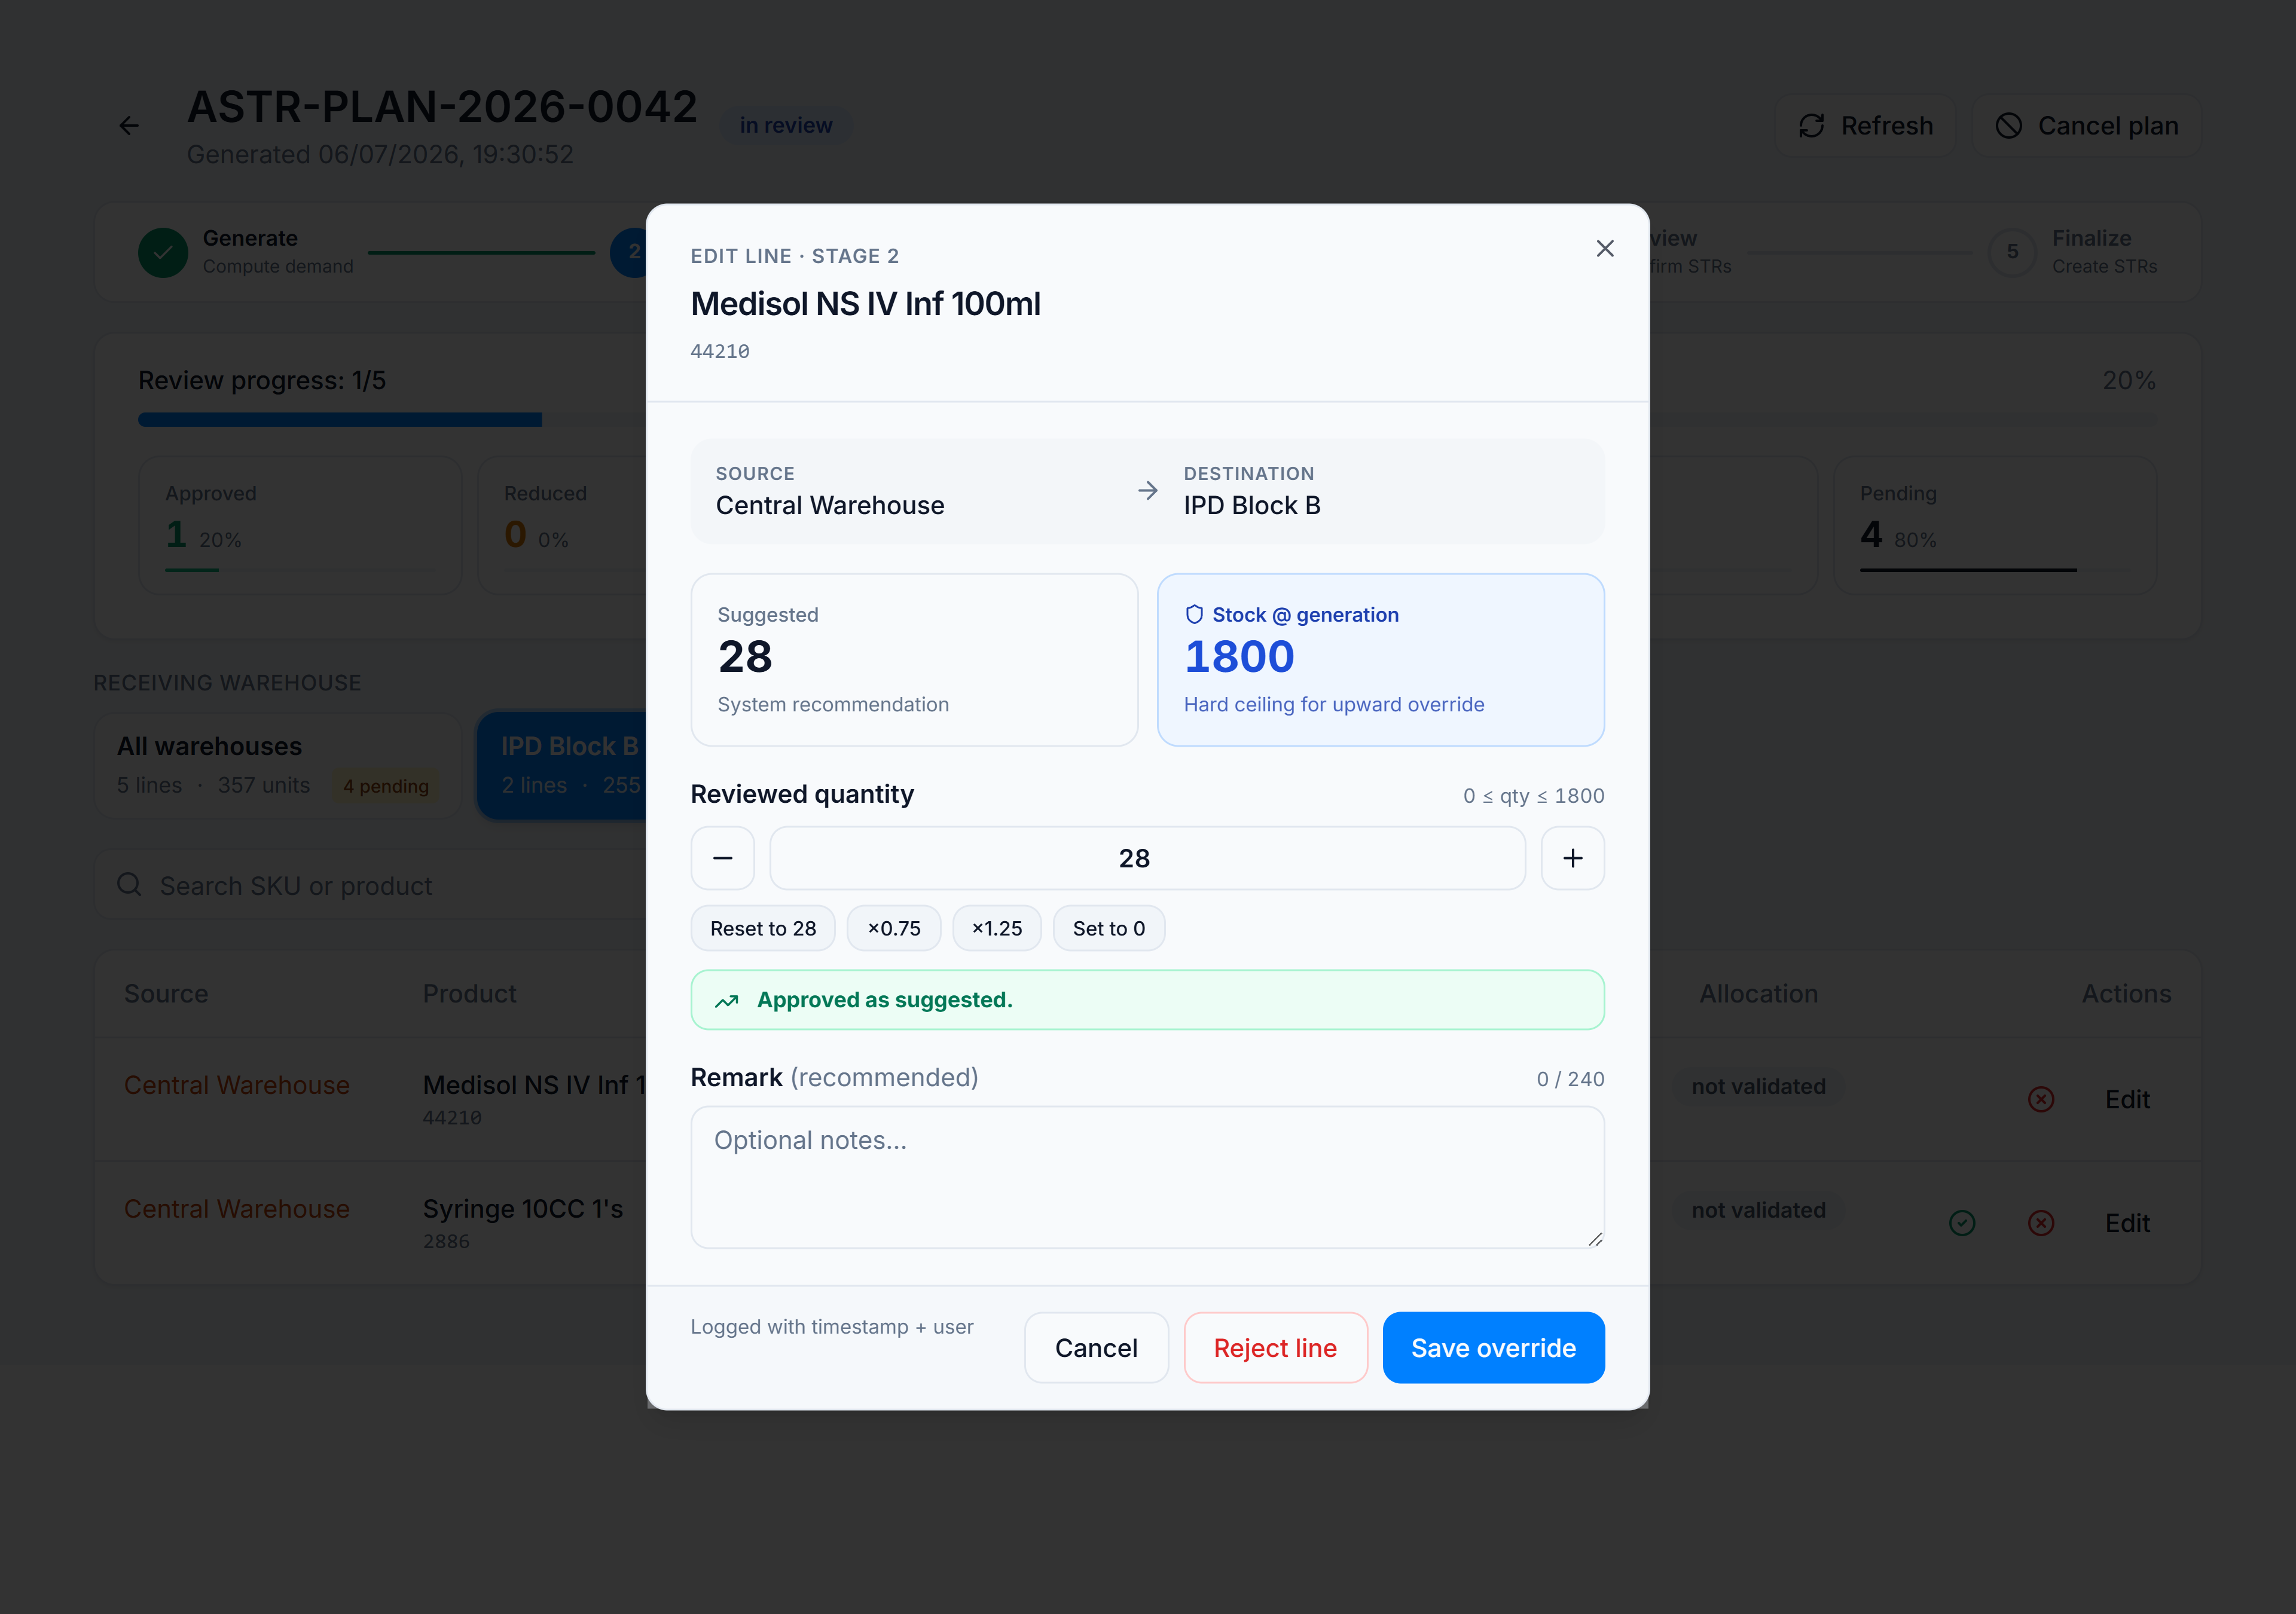Click the search magnifier icon
This screenshot has width=2296, height=1614.
129,885
